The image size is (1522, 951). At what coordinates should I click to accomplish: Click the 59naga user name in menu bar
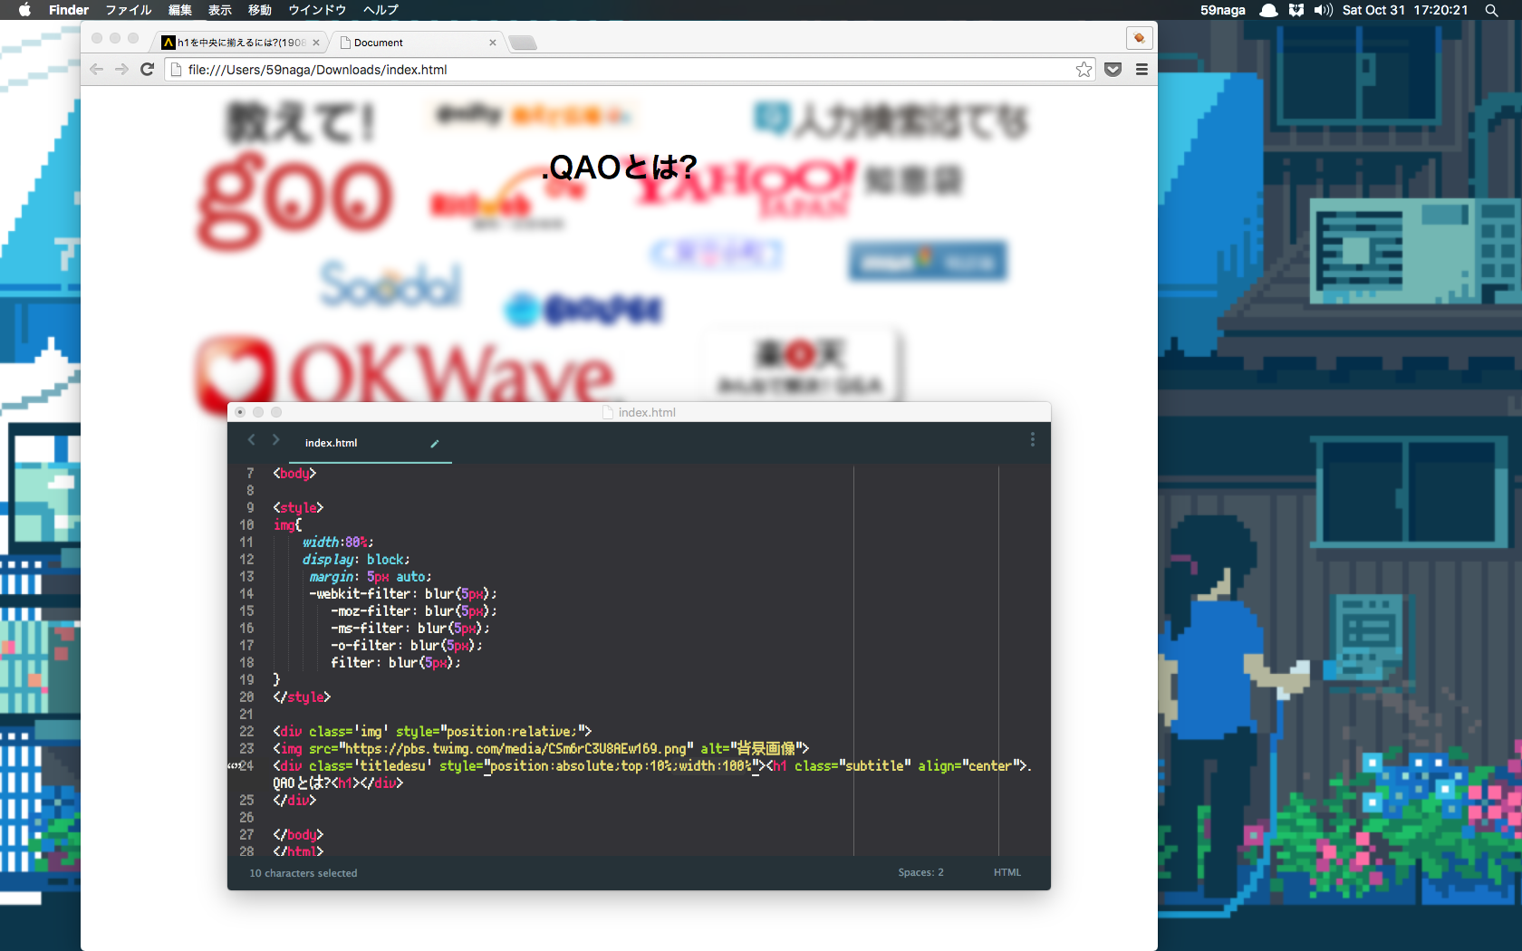point(1223,10)
